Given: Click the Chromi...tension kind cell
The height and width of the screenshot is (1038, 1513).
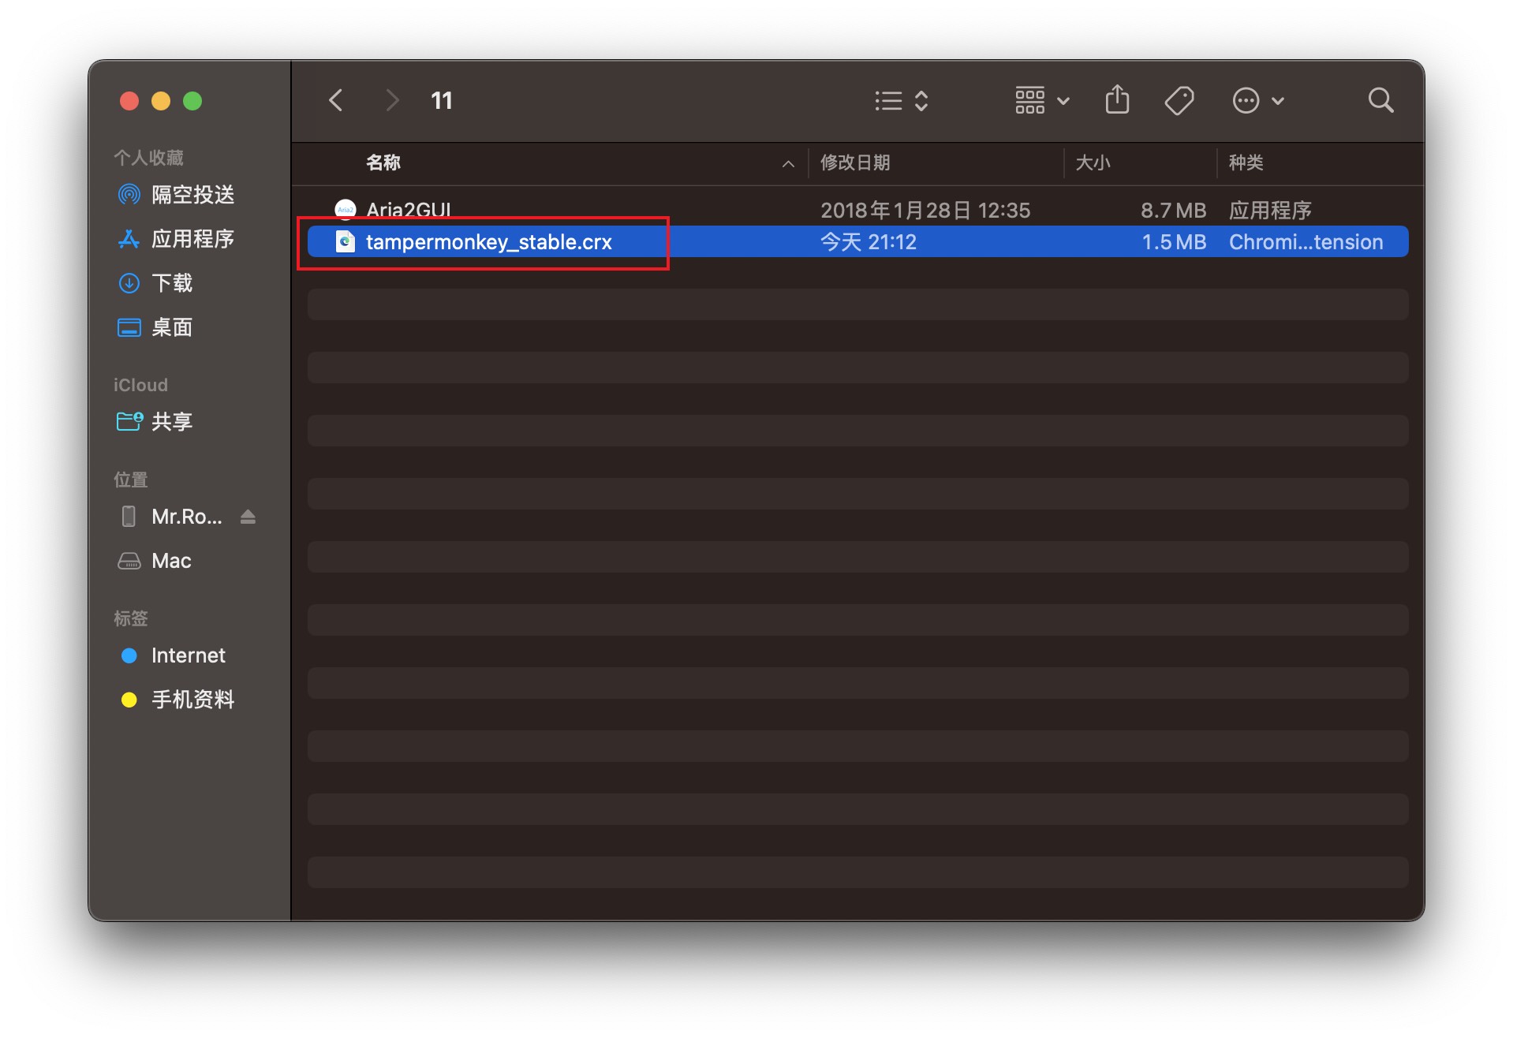Looking at the screenshot, I should (1306, 241).
